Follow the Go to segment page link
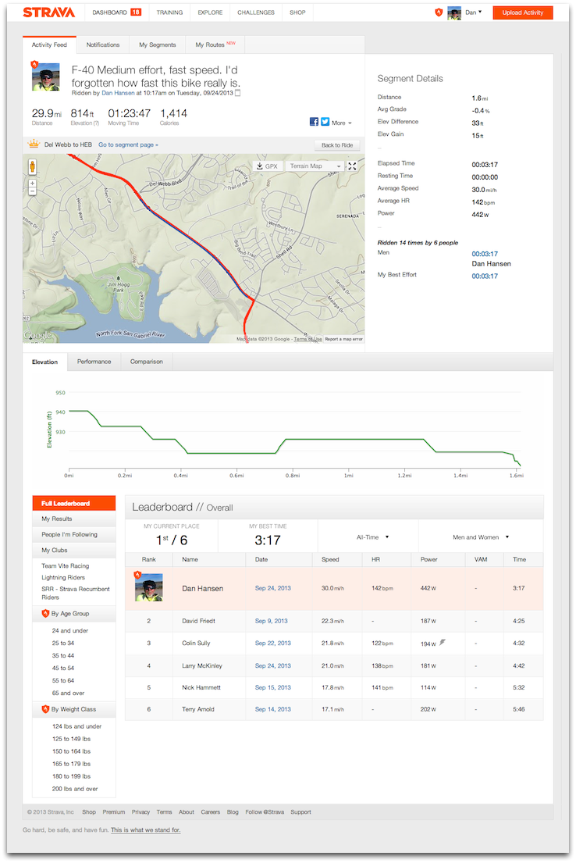The image size is (576, 863). [x=128, y=144]
